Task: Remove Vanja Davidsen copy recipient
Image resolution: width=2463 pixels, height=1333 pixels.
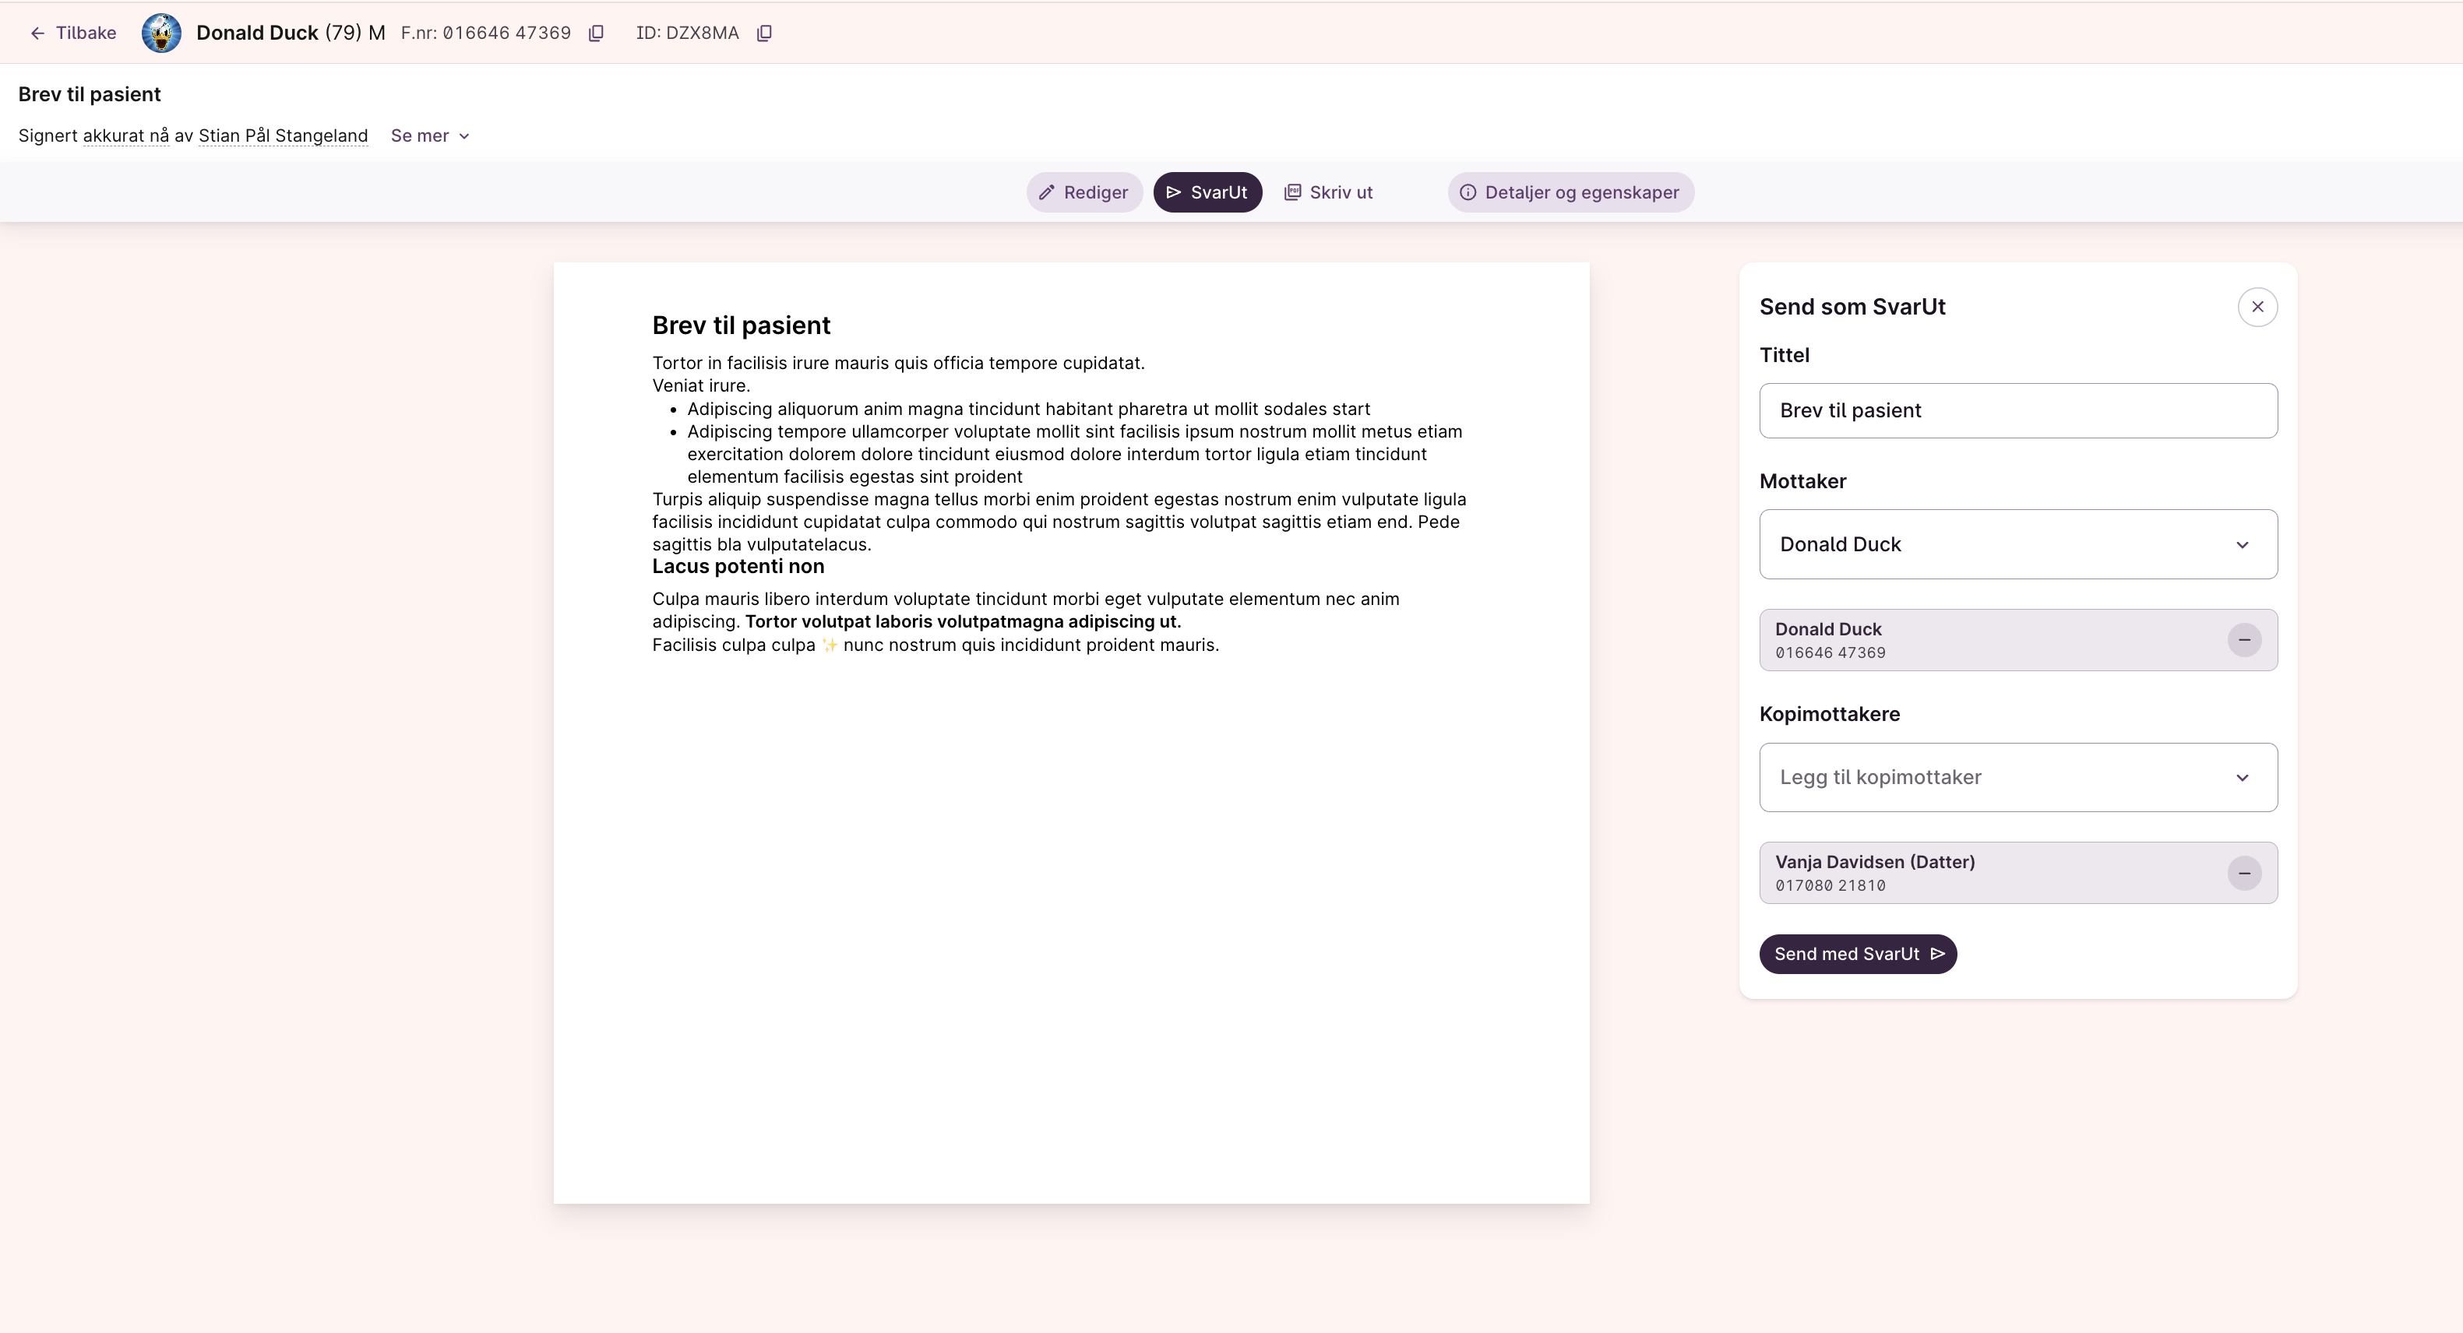Action: pos(2244,872)
